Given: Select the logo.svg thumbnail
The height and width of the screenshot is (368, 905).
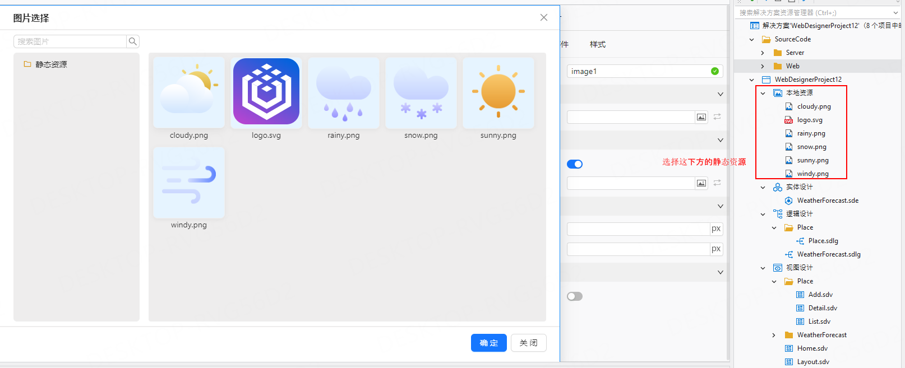Looking at the screenshot, I should pos(266,92).
